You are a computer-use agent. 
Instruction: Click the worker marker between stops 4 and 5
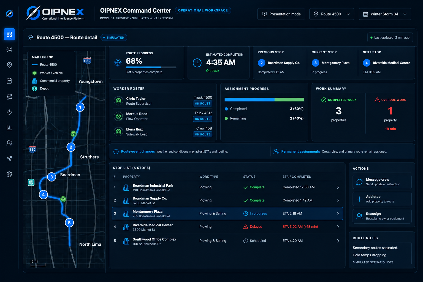63,199
